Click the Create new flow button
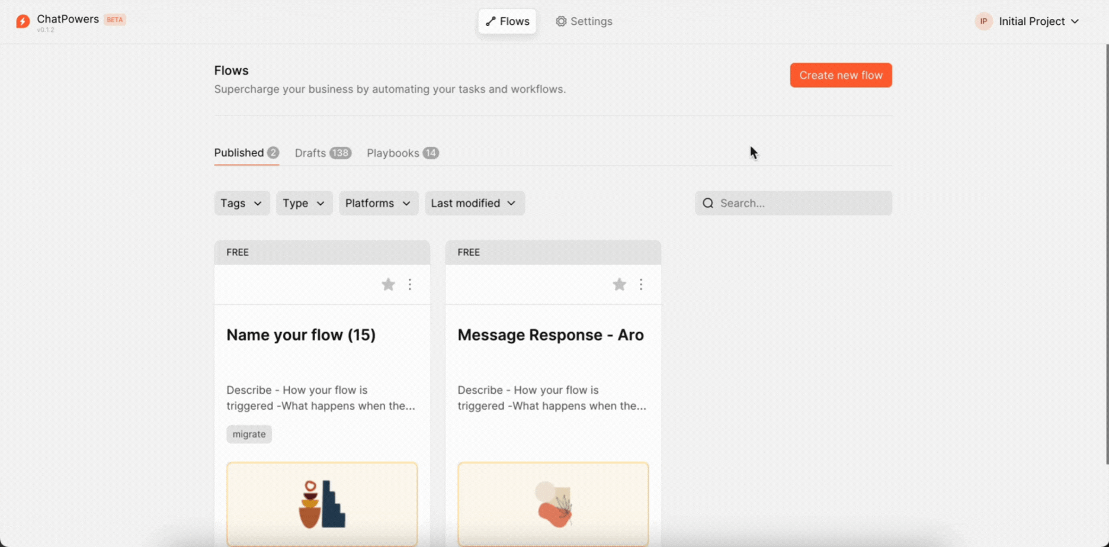Viewport: 1109px width, 547px height. (x=841, y=75)
